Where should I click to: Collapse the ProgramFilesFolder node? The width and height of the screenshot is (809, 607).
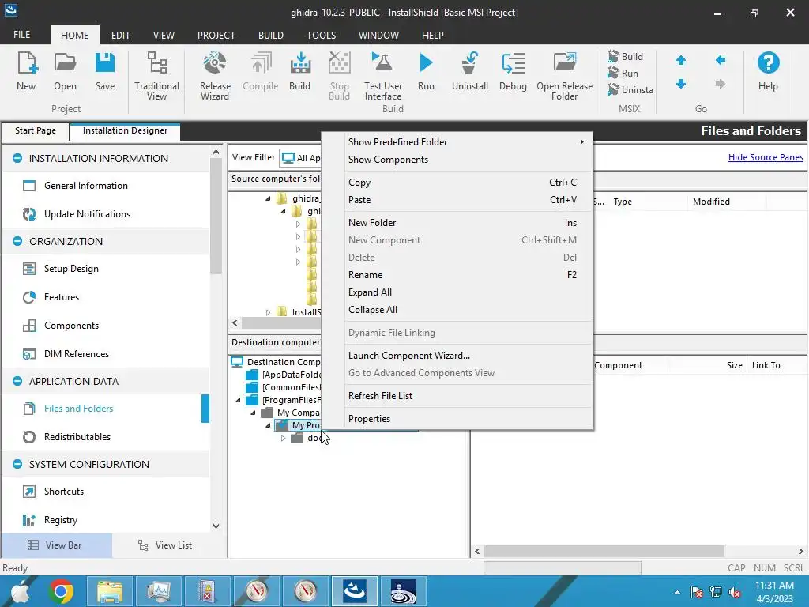238,401
